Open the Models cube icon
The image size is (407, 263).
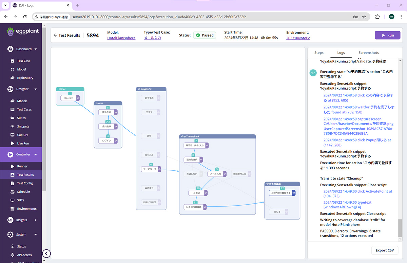[13, 101]
